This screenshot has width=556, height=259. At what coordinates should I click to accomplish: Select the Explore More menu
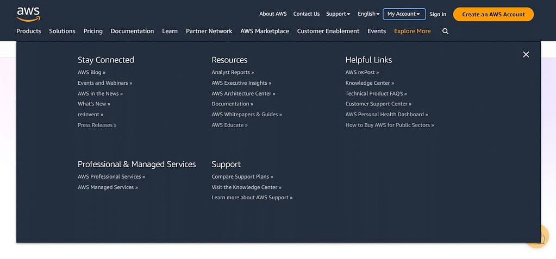(x=413, y=31)
